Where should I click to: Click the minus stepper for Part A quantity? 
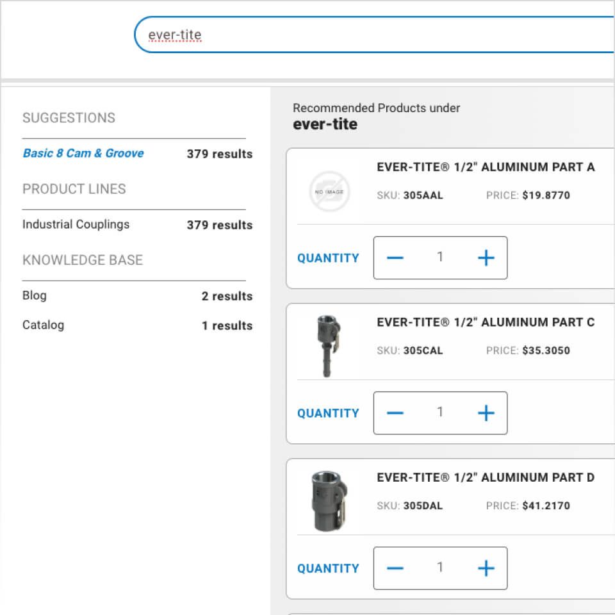click(x=395, y=258)
